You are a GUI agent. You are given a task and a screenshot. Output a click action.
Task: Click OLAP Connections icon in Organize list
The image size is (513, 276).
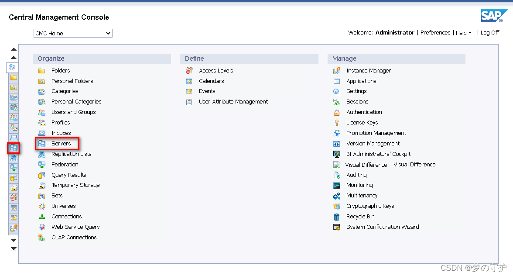42,238
